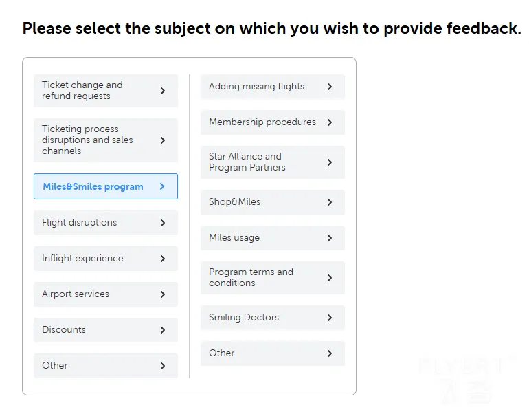Expand the Airport services chevron arrow

163,294
